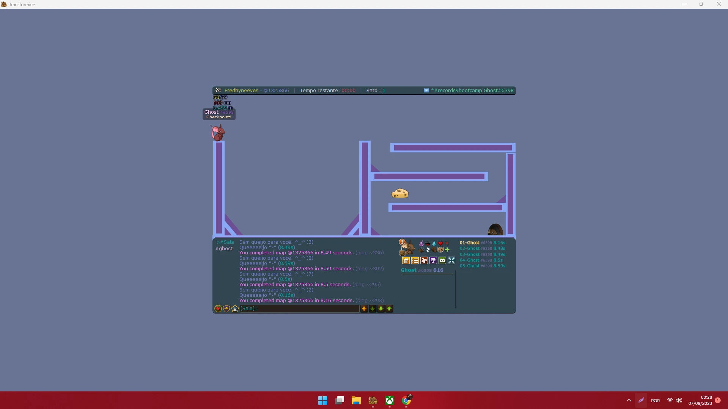Use the water drop cry emote
Screen dimensions: 728x409
(x=434, y=243)
